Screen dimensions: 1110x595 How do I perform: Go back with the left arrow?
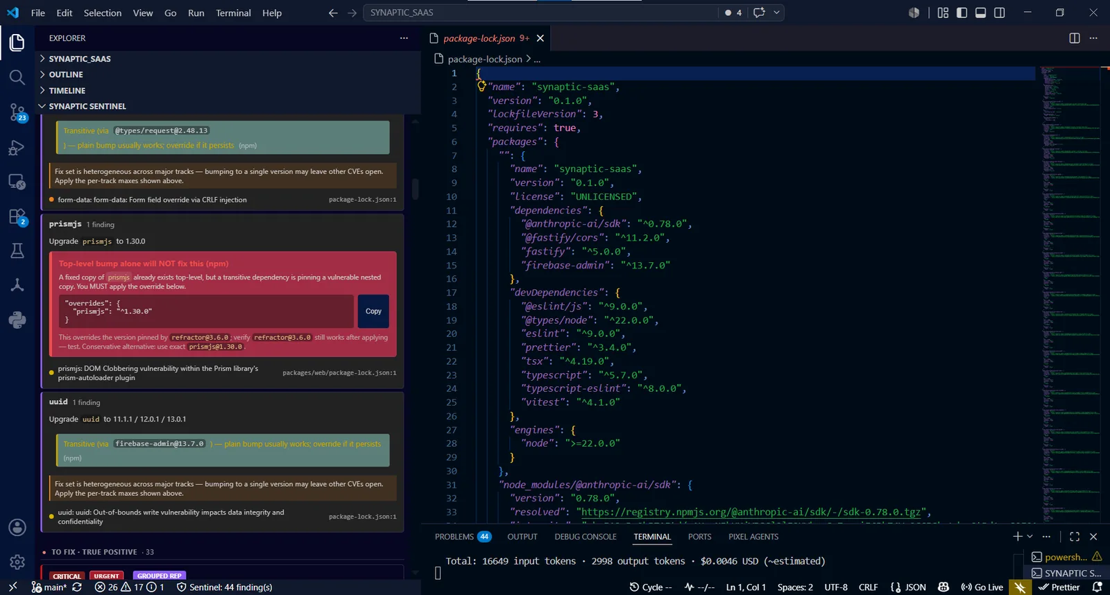click(333, 12)
